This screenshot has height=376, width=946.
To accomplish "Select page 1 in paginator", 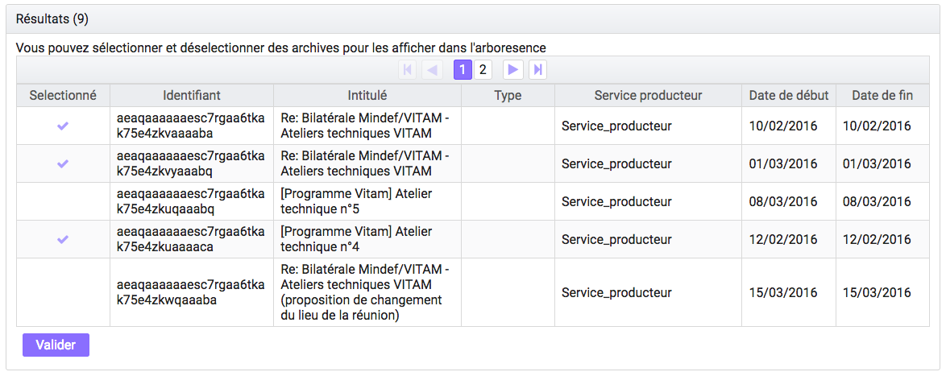I will click(463, 70).
